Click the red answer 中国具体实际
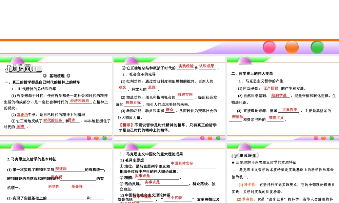Viewport: 339px width, 203px height. pyautogui.click(x=182, y=163)
